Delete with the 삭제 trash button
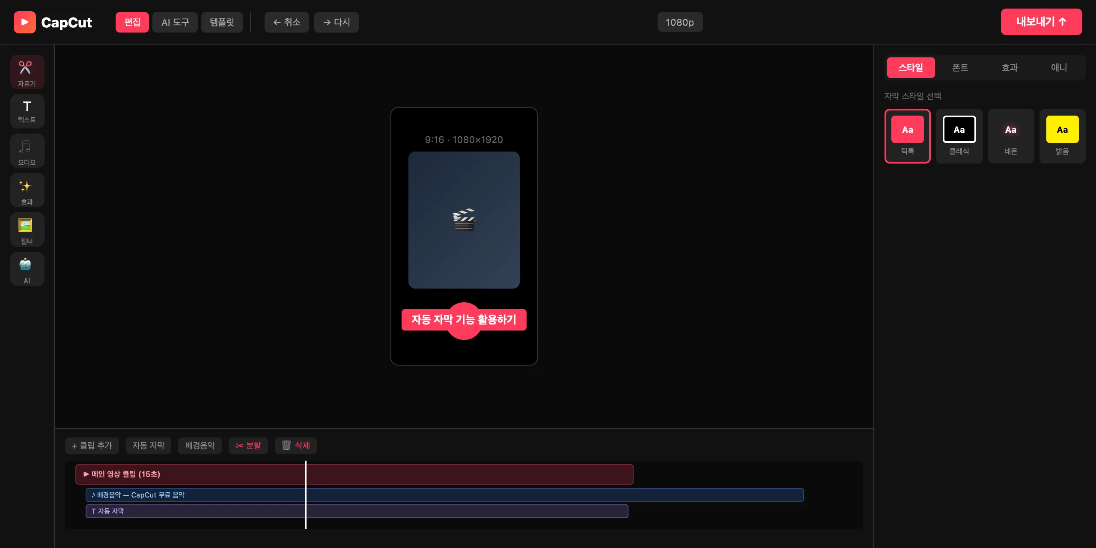Screen dimensions: 1096x548 pyautogui.click(x=296, y=446)
